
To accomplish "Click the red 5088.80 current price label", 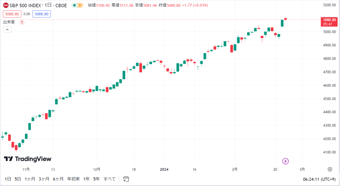I will pos(329,22).
